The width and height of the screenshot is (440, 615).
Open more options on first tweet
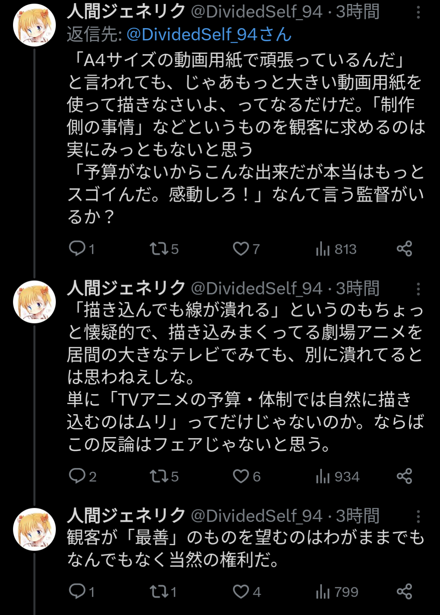[x=418, y=13]
